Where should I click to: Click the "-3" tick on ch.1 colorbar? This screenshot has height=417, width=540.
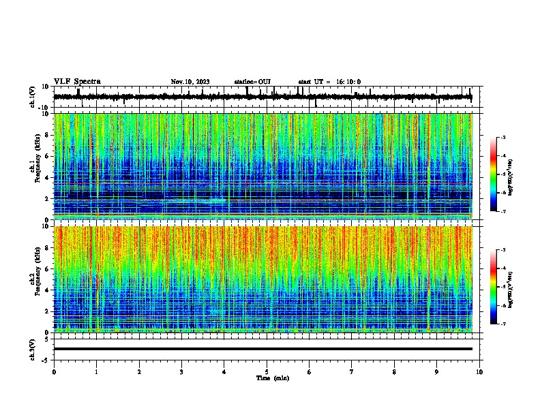tap(503, 137)
